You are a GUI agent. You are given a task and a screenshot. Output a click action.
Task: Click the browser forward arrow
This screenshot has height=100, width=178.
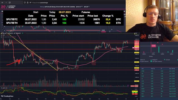click(x=6, y=2)
